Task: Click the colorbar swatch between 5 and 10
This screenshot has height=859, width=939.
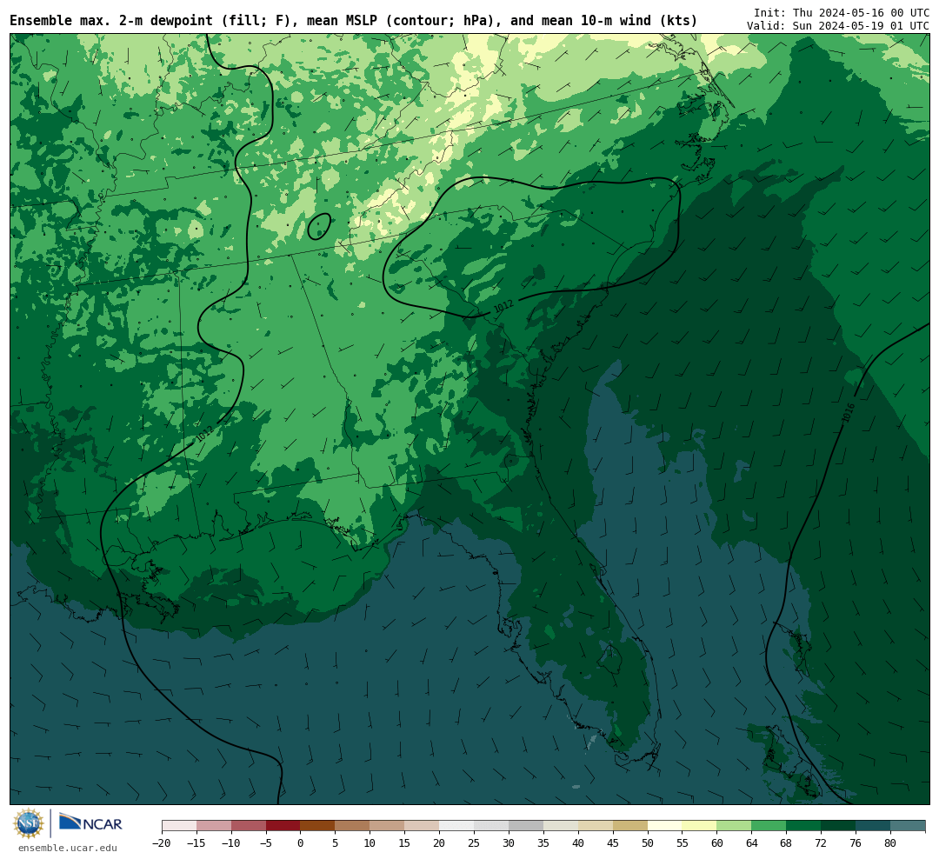Action: pyautogui.click(x=353, y=825)
